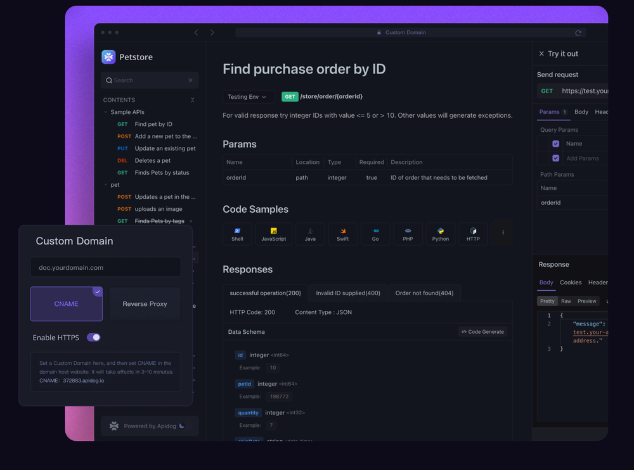
Task: Select the HTTP code sample
Action: [x=473, y=234]
